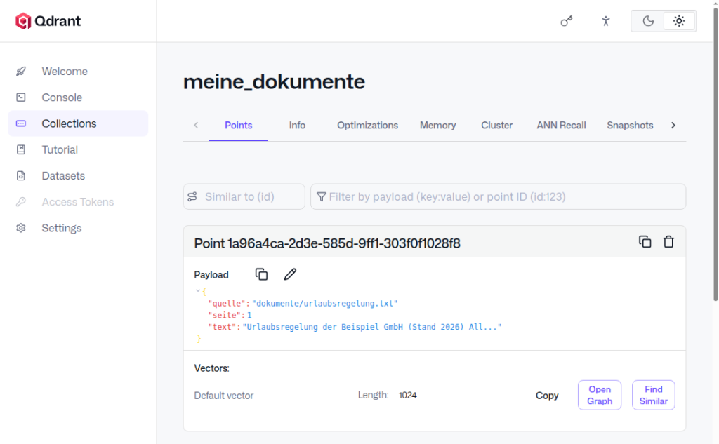Open Console in sidebar
The width and height of the screenshot is (719, 444).
coord(78,97)
